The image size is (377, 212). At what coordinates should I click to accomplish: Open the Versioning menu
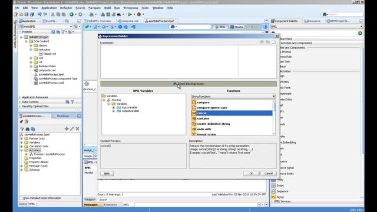coord(131,8)
